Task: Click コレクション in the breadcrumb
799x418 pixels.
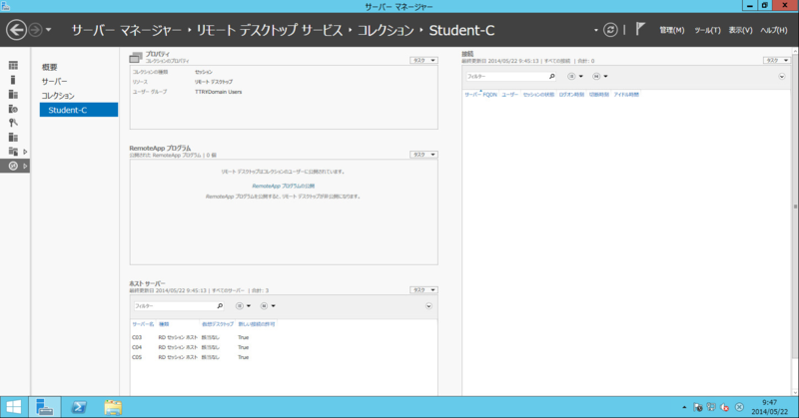Action: tap(386, 31)
